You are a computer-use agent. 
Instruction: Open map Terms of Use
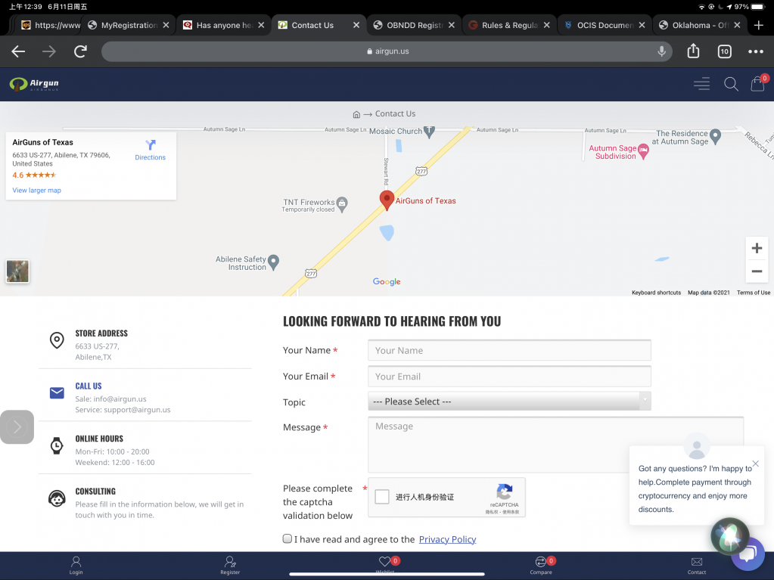(x=754, y=293)
